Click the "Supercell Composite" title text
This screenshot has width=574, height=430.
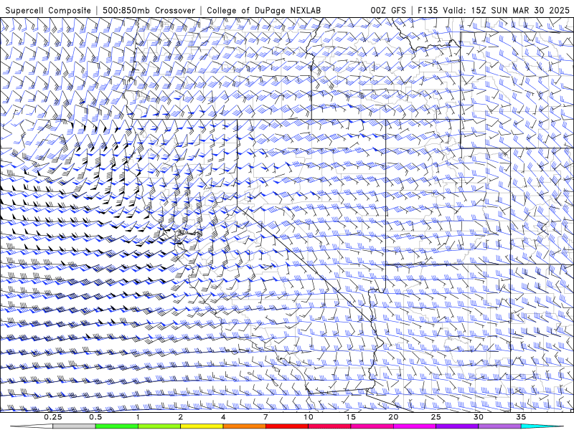pos(48,10)
